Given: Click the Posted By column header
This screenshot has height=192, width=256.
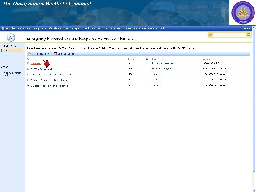Looking at the screenshot, I should [158, 59].
